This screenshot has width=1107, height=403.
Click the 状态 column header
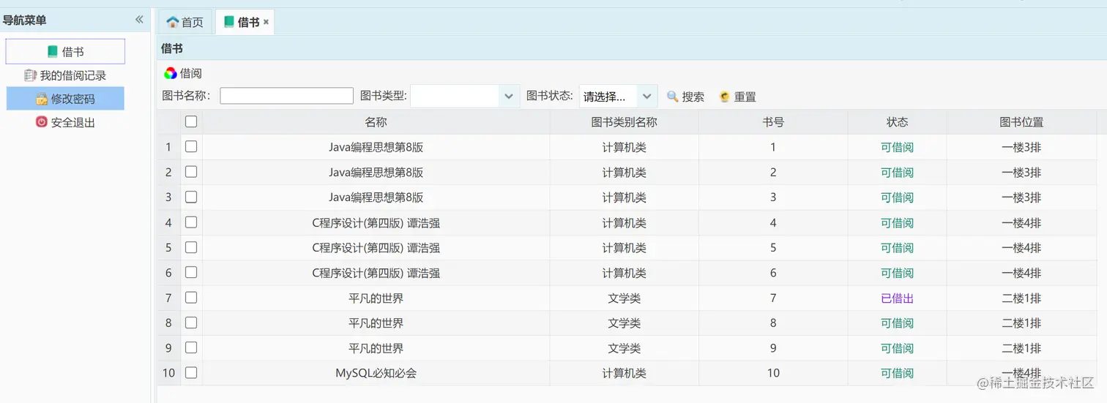click(x=898, y=122)
